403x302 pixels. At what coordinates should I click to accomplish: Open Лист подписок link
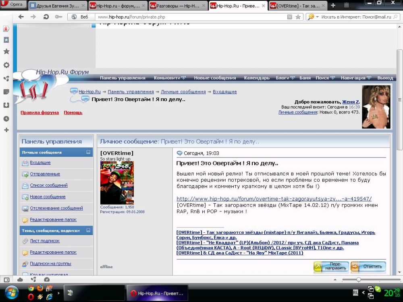click(x=45, y=241)
